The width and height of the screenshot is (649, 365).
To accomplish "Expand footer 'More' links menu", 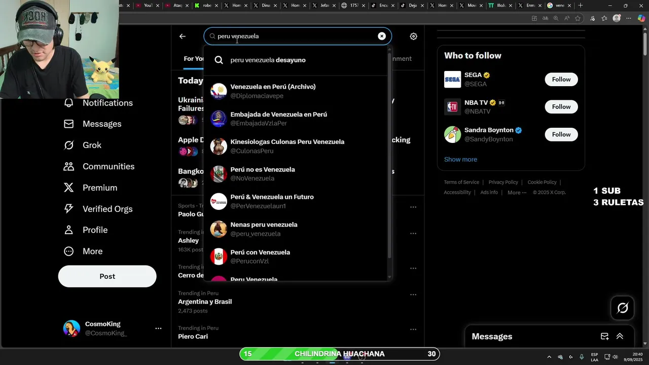I will point(517,193).
